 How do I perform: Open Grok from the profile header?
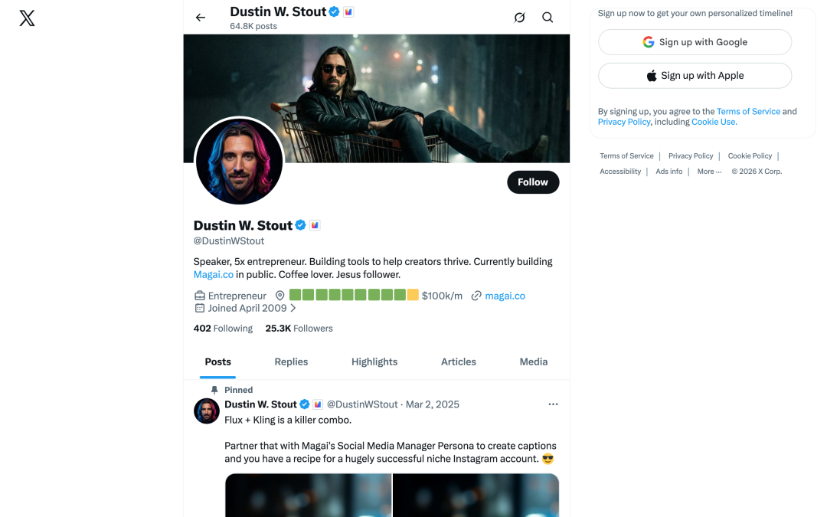[x=519, y=17]
